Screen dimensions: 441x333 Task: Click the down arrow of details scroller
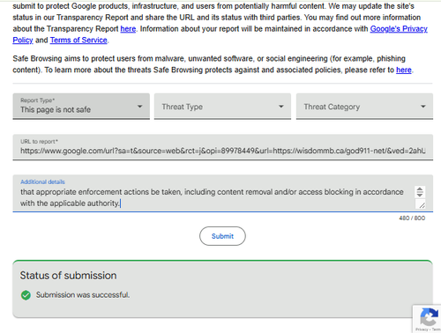pyautogui.click(x=420, y=195)
